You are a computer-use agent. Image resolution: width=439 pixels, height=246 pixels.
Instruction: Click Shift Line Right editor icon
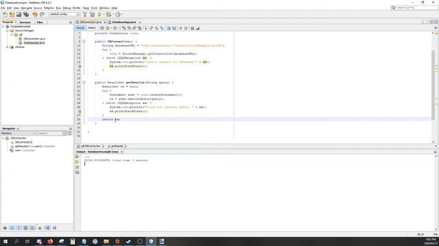pyautogui.click(x=174, y=28)
